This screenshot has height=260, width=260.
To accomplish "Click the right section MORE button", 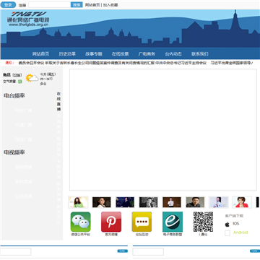I will pos(255,251).
